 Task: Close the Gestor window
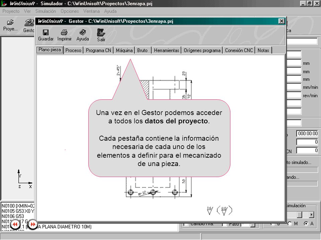pos(282,21)
